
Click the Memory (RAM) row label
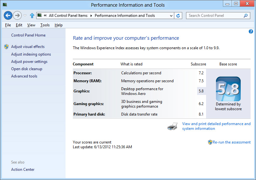[87, 81]
